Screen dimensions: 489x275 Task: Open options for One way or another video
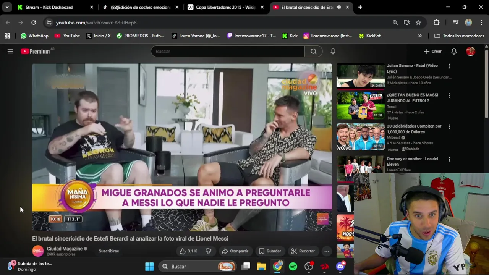coord(449,159)
